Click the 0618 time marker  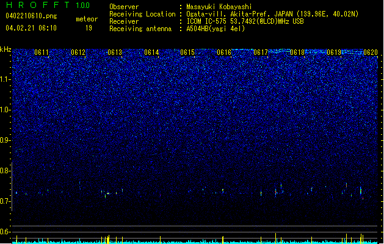pos(297,52)
